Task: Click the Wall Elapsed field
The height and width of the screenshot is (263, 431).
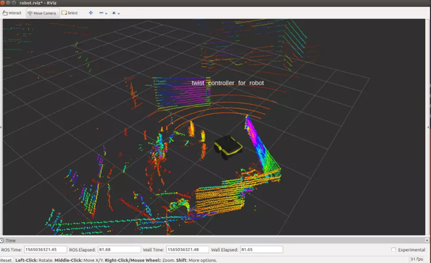Action: 261,250
